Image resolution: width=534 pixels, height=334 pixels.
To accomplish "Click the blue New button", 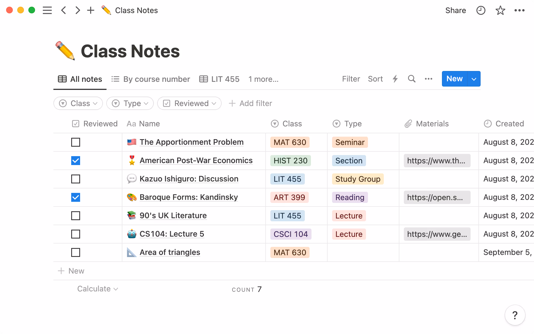I will pos(454,79).
